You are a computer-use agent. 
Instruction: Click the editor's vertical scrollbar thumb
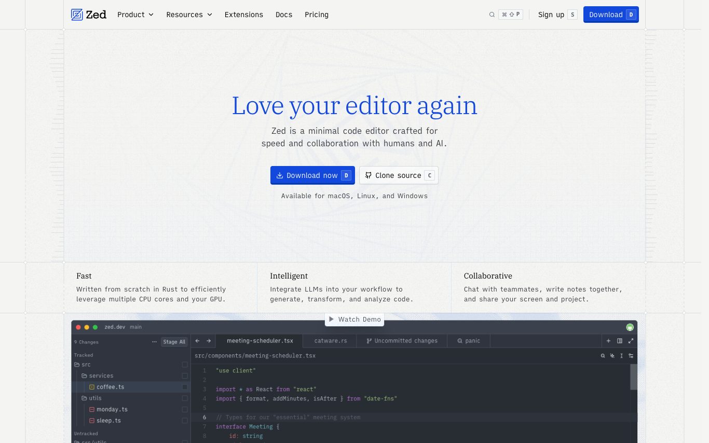[x=633, y=377]
